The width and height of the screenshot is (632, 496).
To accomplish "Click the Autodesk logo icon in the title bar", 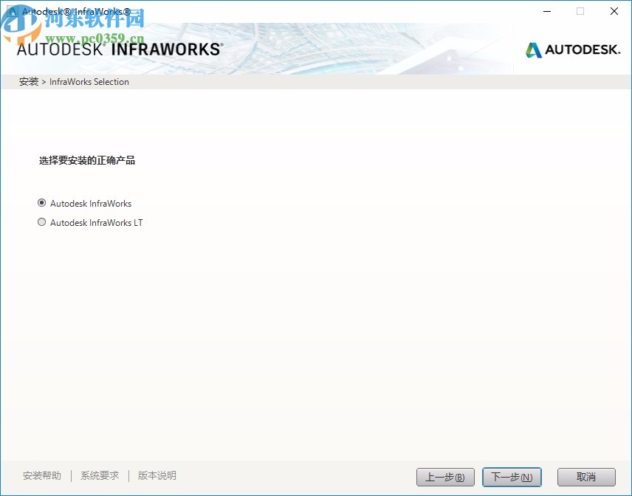I will pos(11,11).
